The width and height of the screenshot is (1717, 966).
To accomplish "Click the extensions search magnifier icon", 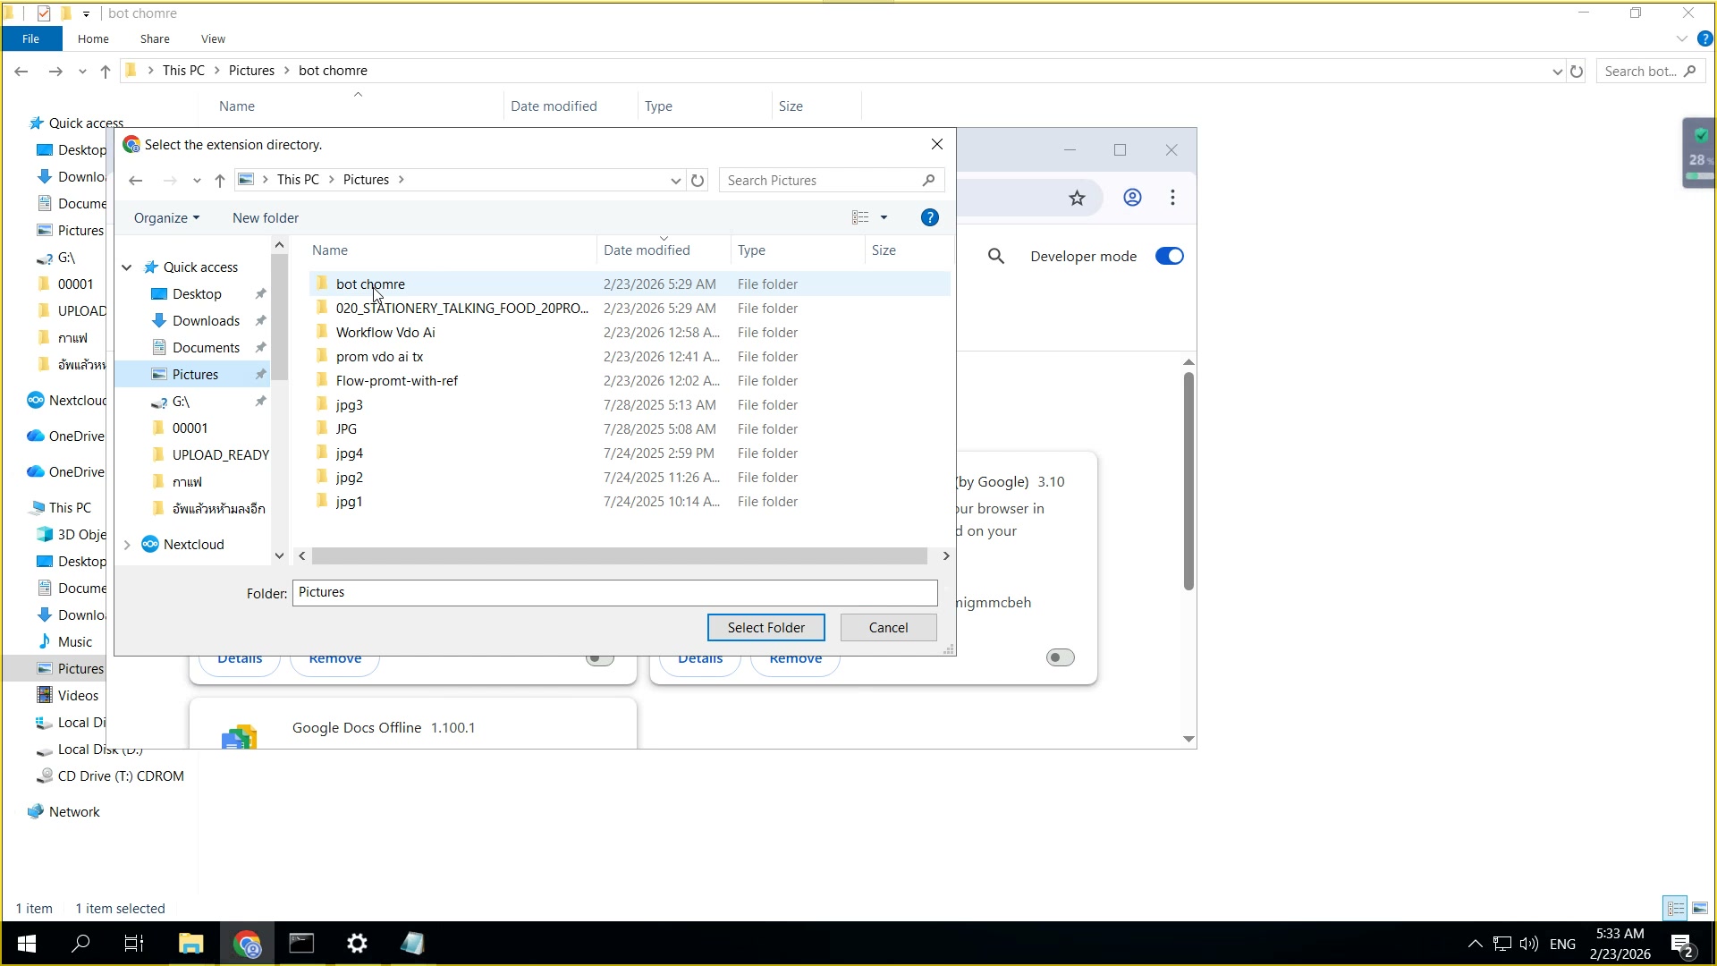I will coord(995,257).
